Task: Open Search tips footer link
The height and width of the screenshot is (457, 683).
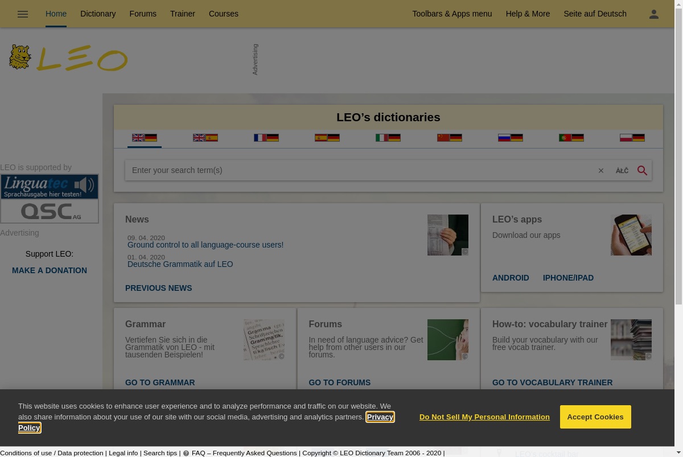Action: [160, 453]
